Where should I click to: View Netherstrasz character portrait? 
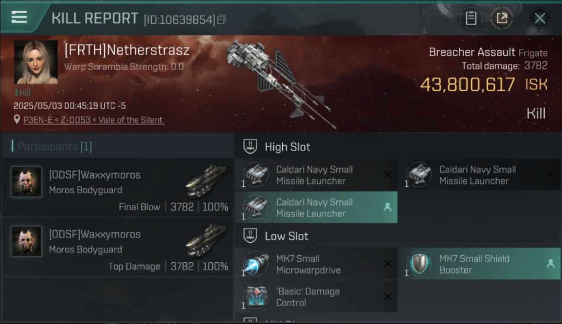point(36,62)
